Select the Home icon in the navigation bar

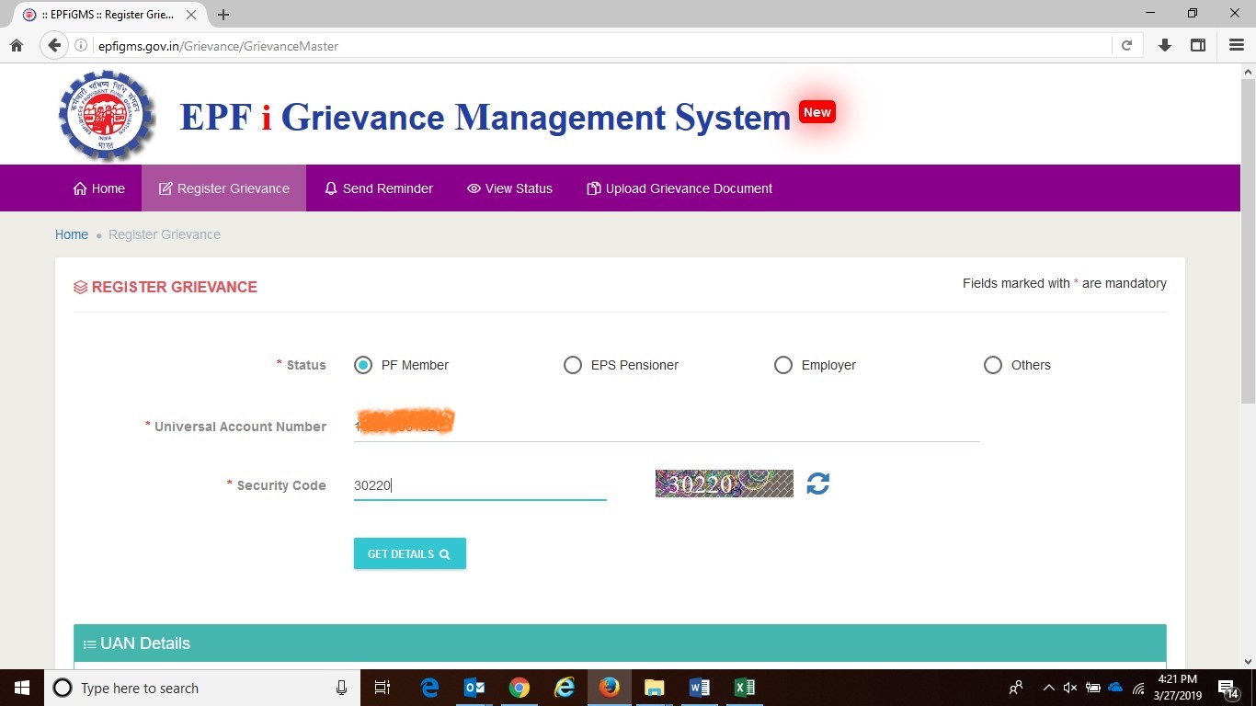click(x=80, y=188)
